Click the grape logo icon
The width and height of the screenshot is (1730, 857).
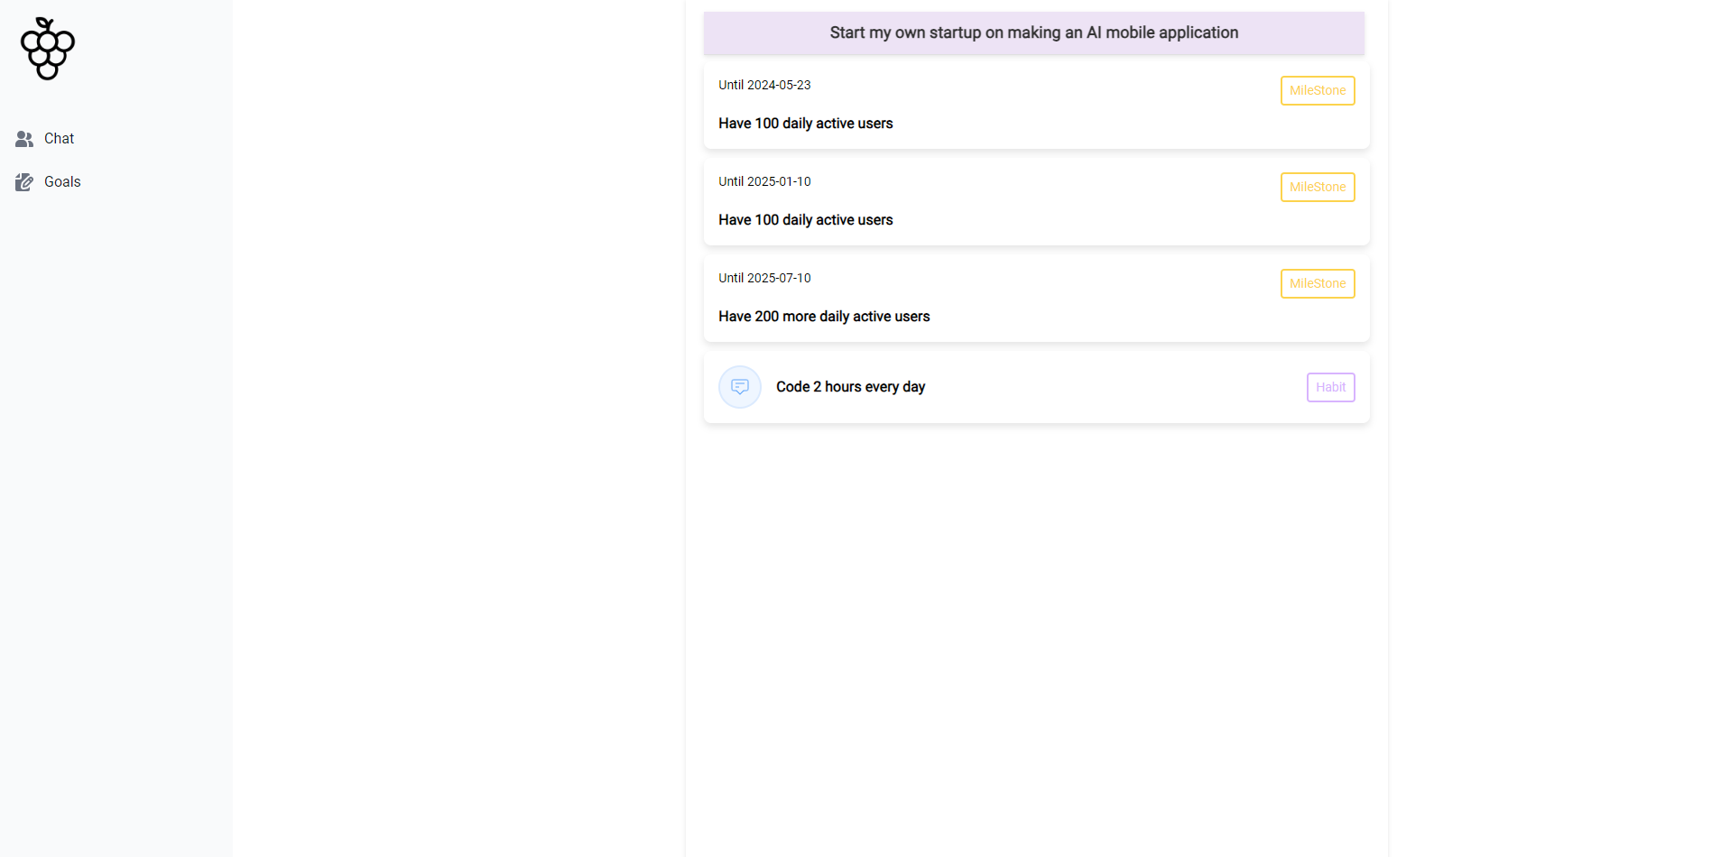click(48, 49)
